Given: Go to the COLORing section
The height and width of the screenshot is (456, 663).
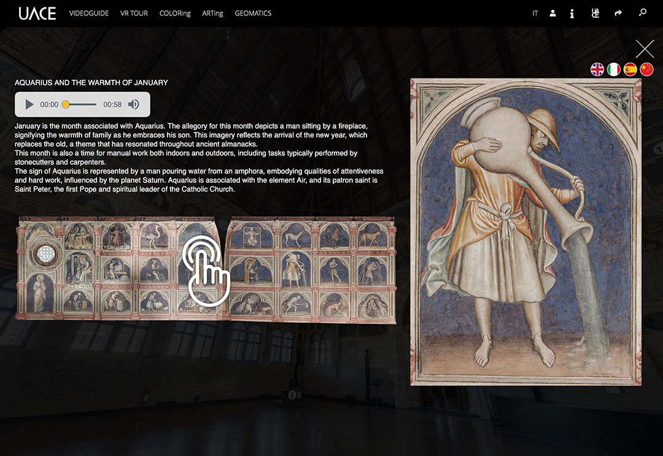Looking at the screenshot, I should tap(175, 13).
